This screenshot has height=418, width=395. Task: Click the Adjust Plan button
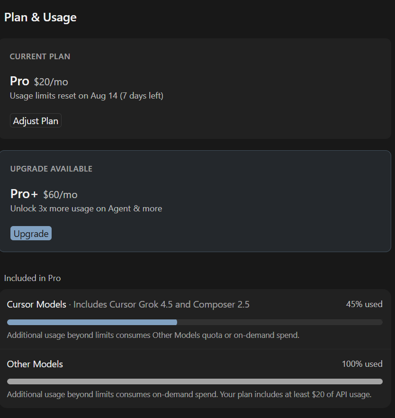click(x=36, y=120)
